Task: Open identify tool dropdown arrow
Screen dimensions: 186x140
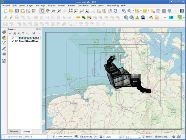Action: point(133,11)
